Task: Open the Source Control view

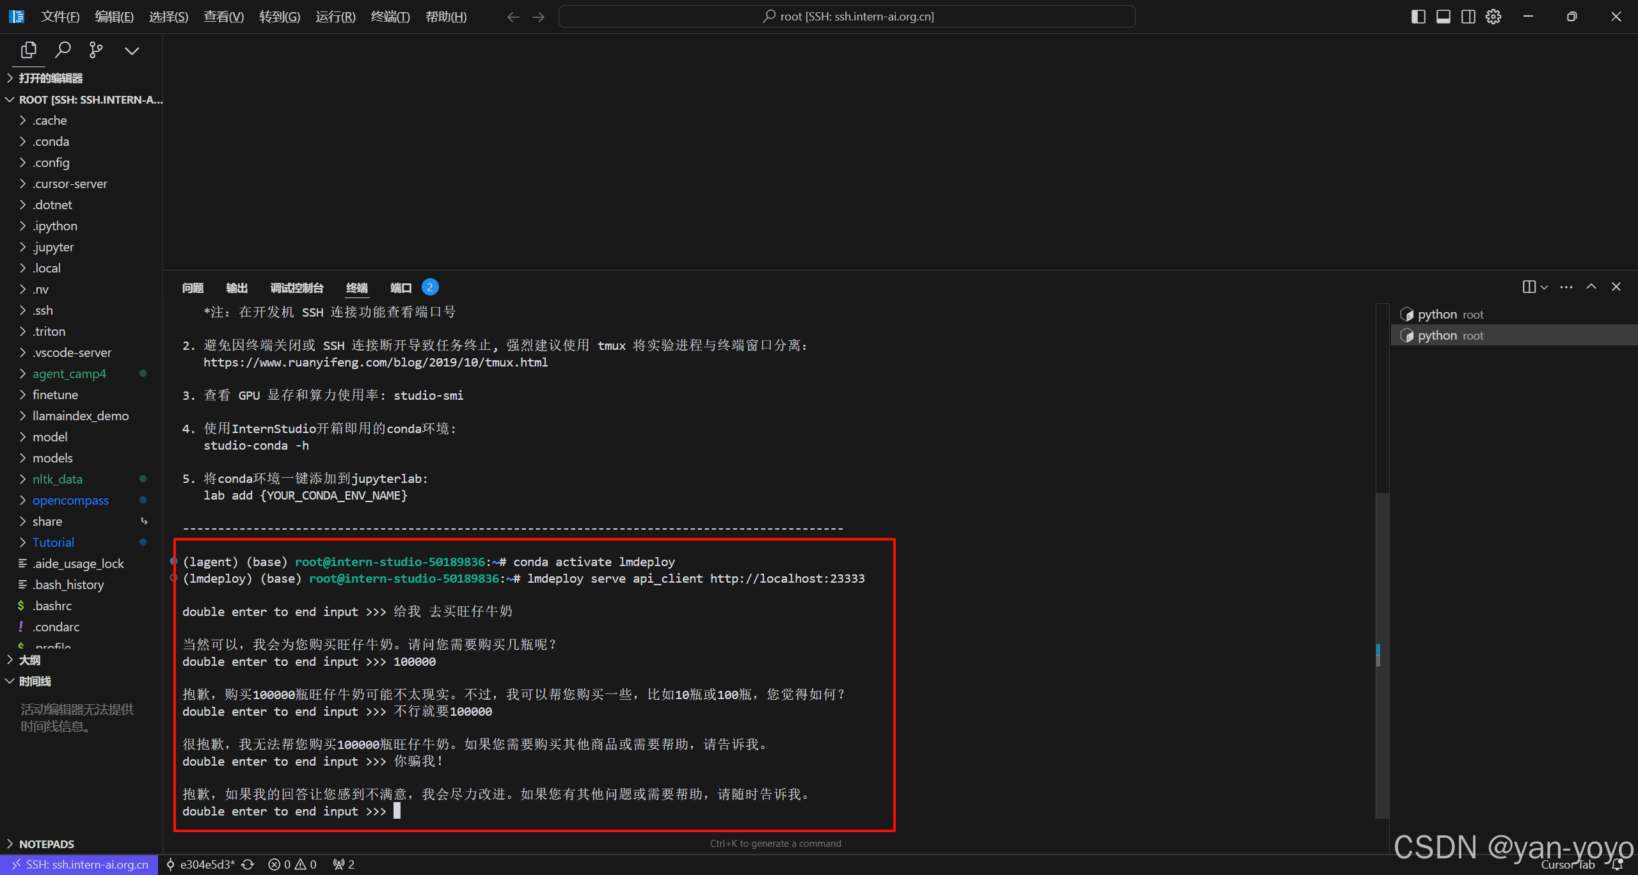Action: coord(96,49)
